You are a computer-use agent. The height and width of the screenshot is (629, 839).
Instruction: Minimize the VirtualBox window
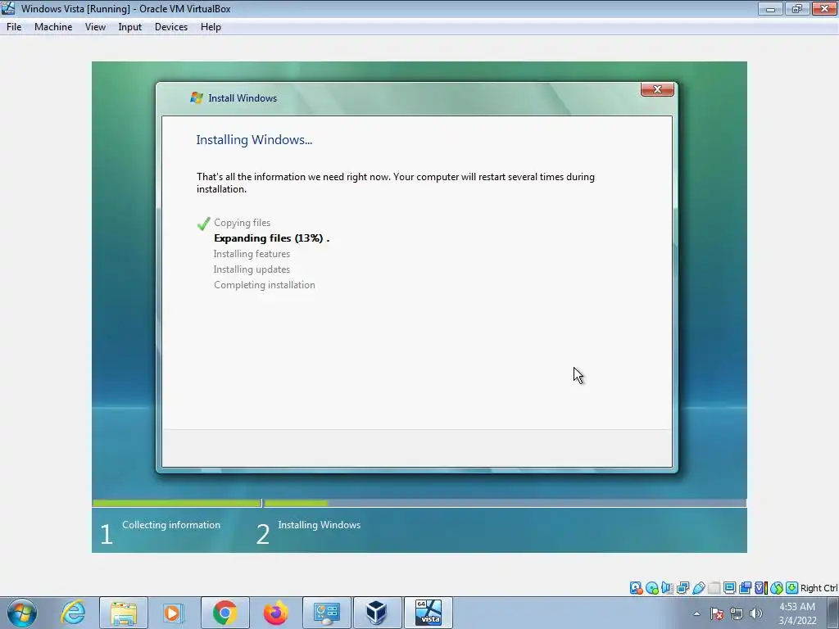tap(770, 8)
